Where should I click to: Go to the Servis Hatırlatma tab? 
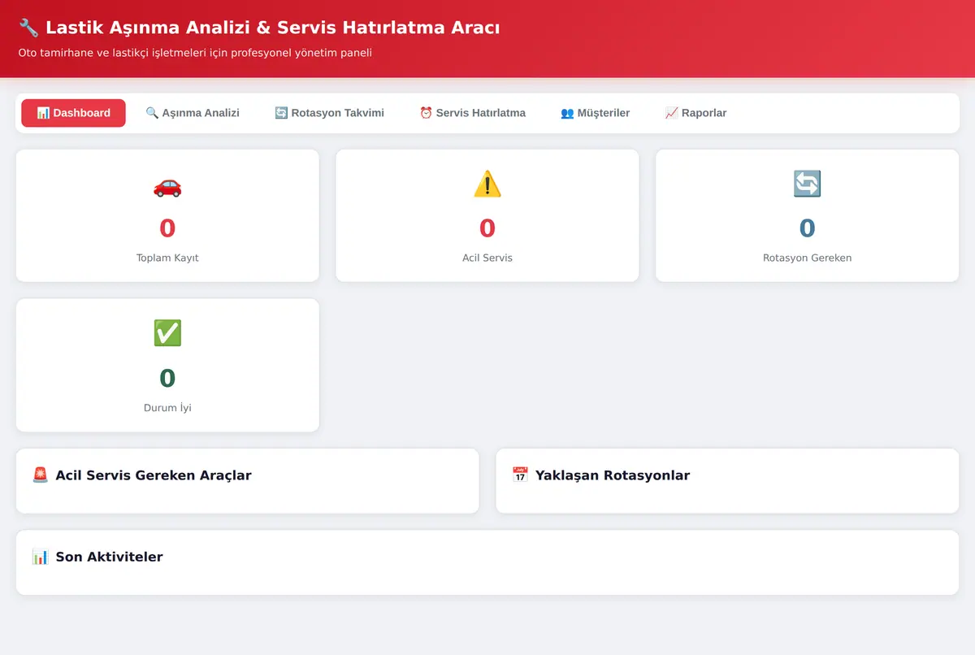[472, 113]
